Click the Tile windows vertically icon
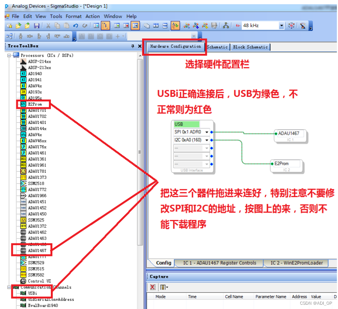The image size is (338, 309). pos(156,26)
